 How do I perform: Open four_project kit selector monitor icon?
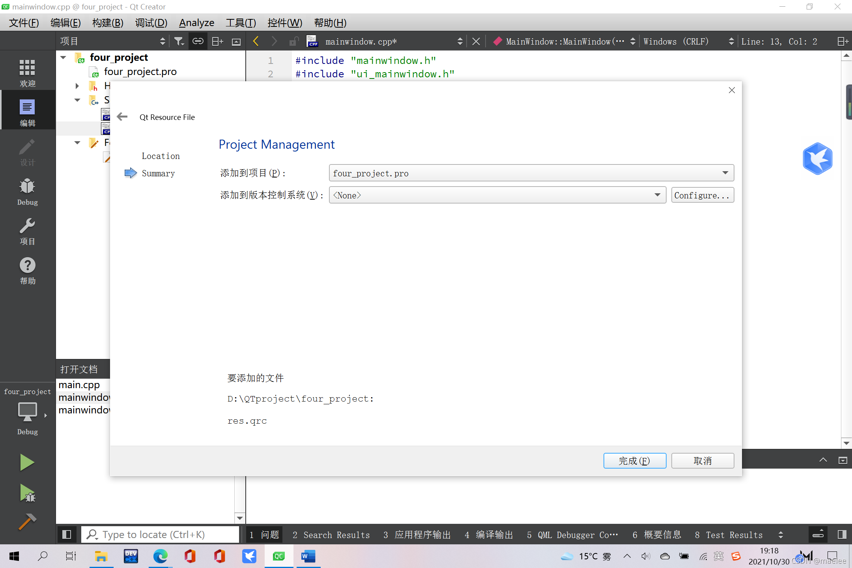pos(28,413)
